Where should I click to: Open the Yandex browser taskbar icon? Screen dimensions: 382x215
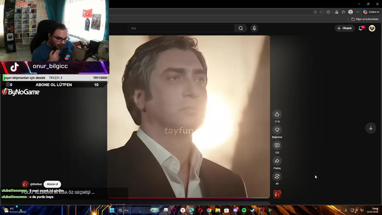tap(183, 210)
